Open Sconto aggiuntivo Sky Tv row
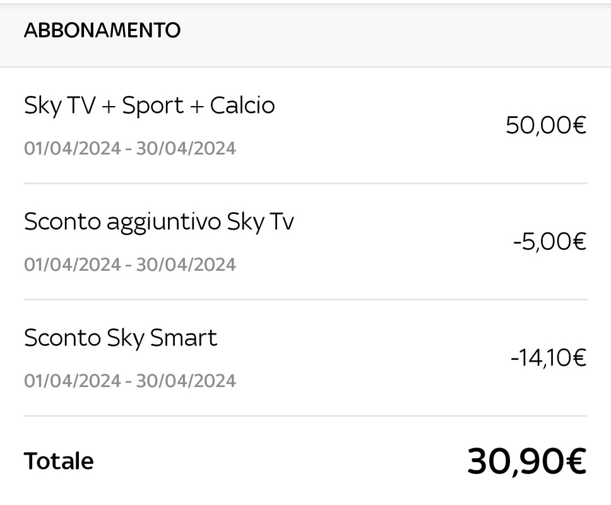The width and height of the screenshot is (611, 505). [305, 242]
